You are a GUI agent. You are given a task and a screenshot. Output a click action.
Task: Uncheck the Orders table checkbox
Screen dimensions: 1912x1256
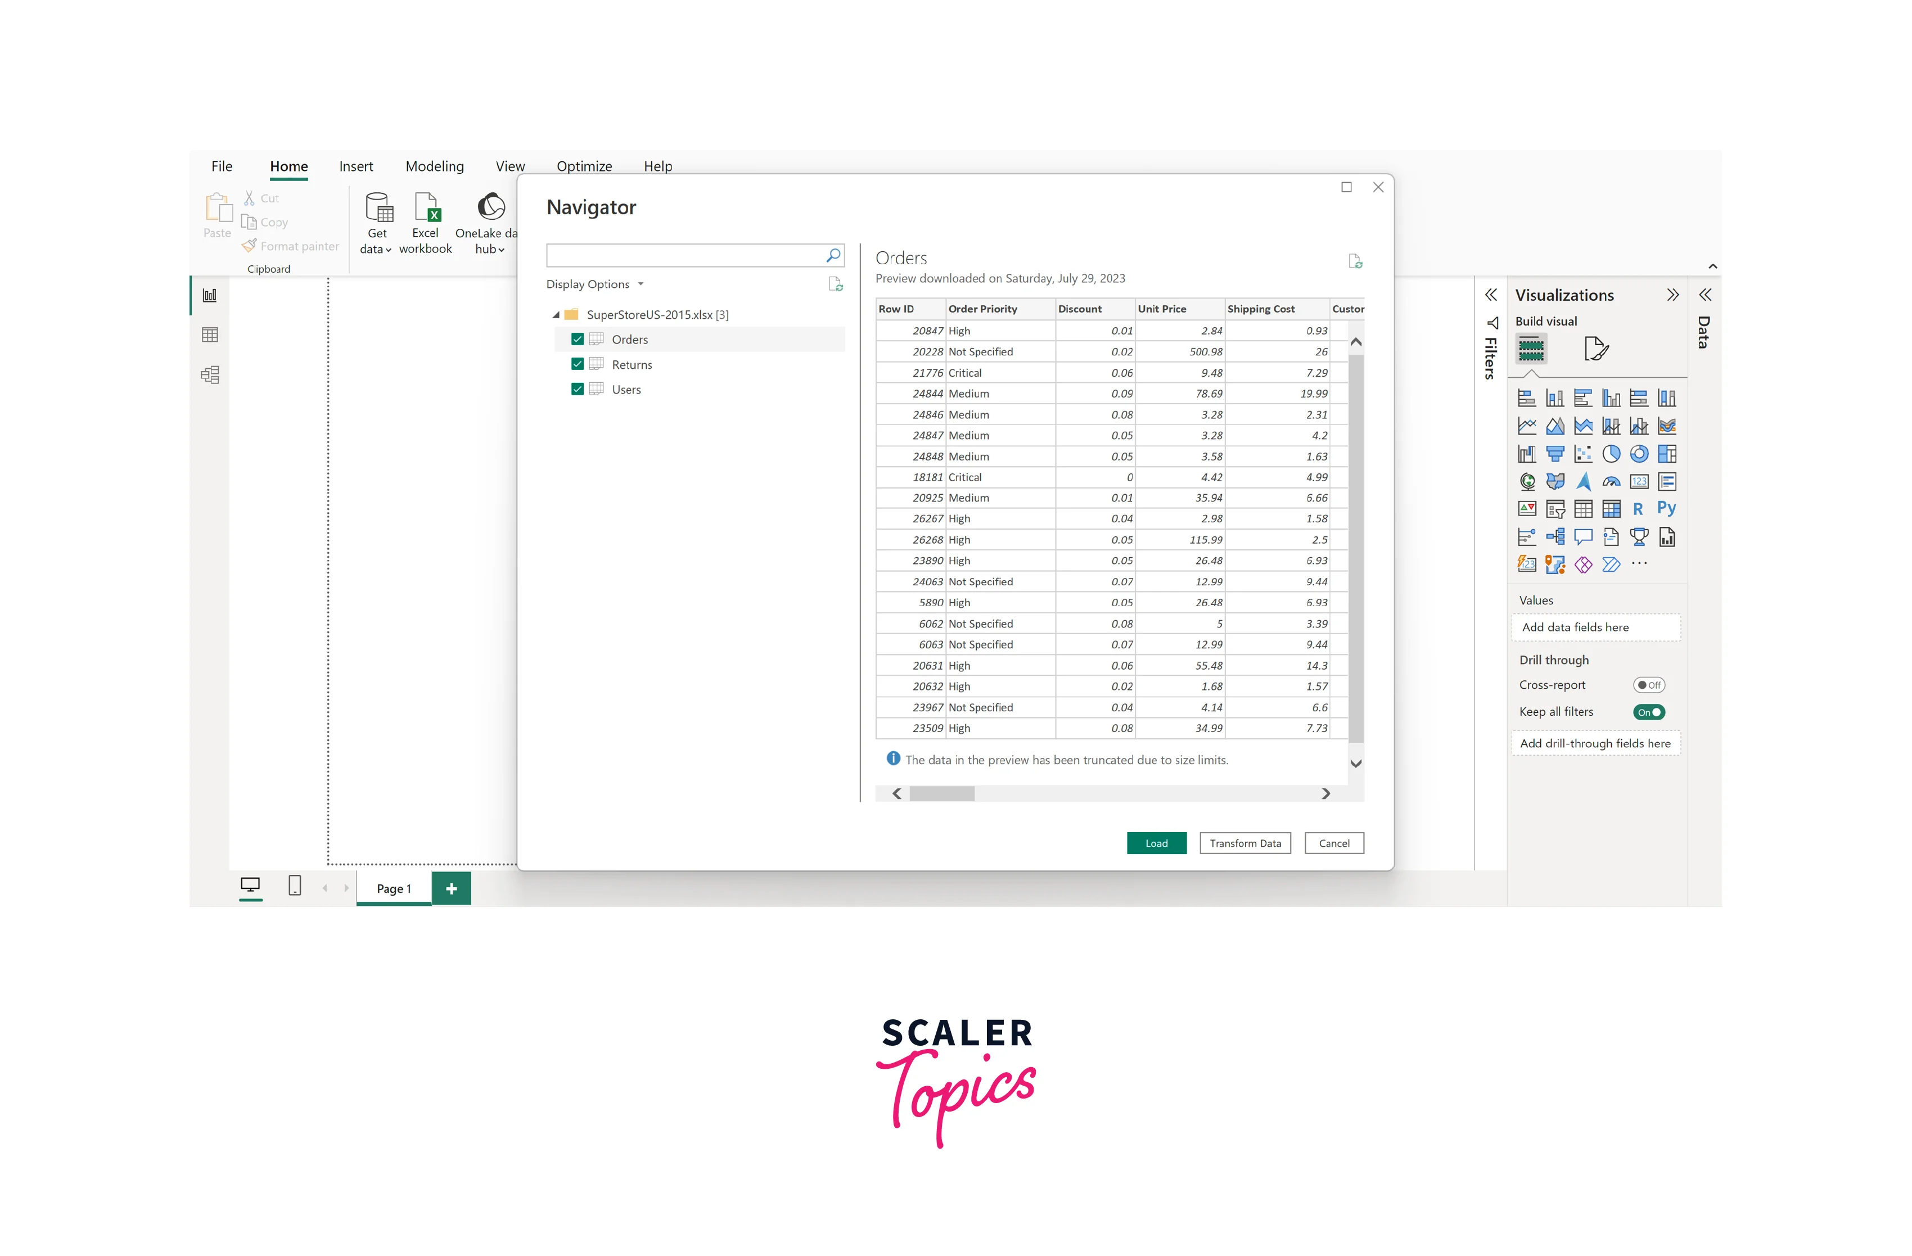pos(577,340)
